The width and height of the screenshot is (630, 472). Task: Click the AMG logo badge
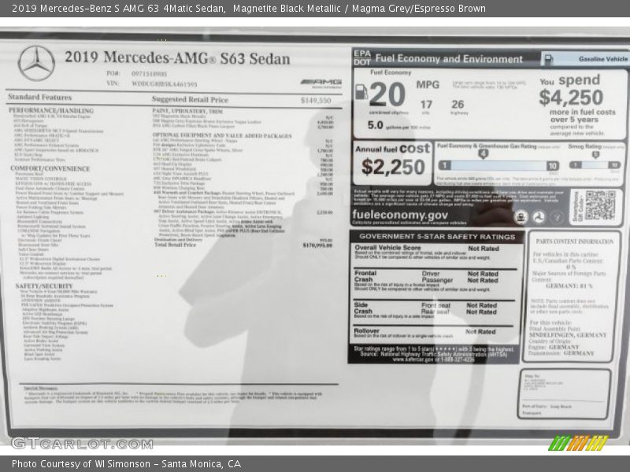point(321,83)
